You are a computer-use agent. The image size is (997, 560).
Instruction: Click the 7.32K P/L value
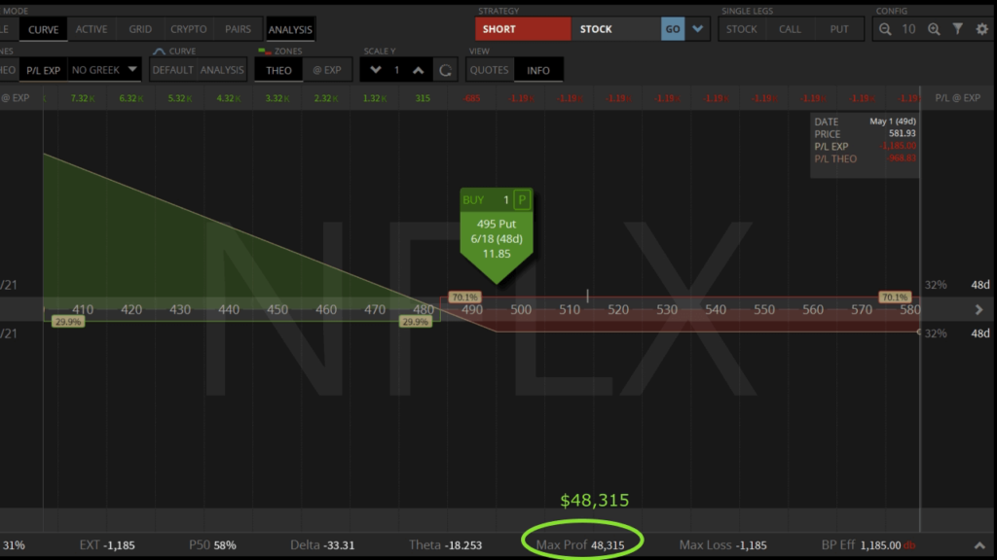click(83, 98)
